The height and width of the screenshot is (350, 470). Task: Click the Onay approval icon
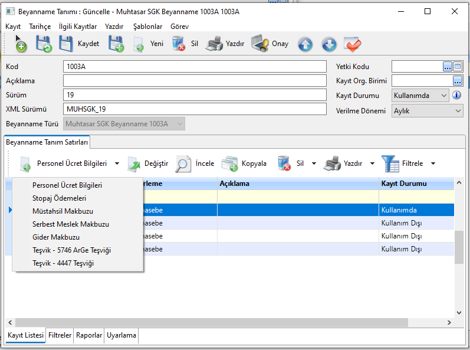260,44
